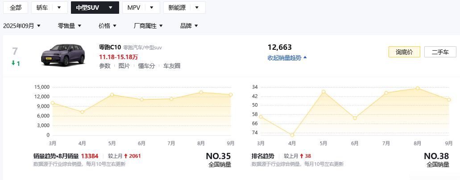Click the 13384 sales value
Image resolution: width=460 pixels, height=180 pixels.
pyautogui.click(x=90, y=156)
